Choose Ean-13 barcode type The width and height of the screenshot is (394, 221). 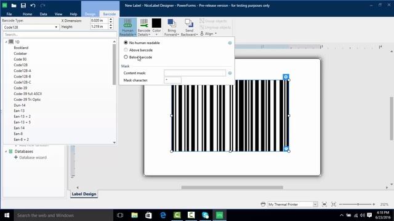click(19, 110)
